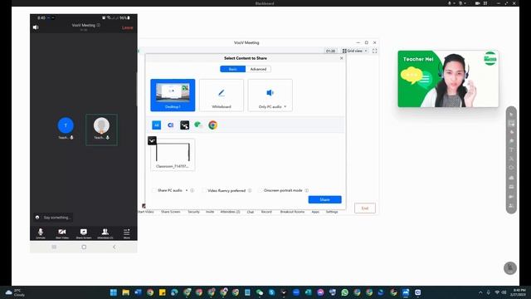Open the Only PC audio dropdown arrow
The image size is (531, 299).
click(x=285, y=107)
